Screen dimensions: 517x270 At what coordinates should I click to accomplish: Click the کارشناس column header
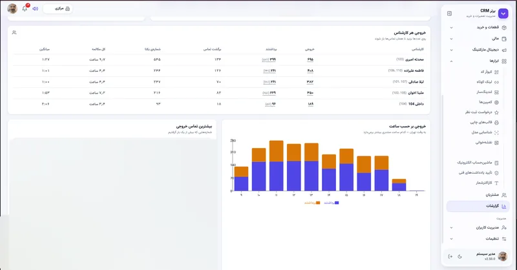coord(417,49)
